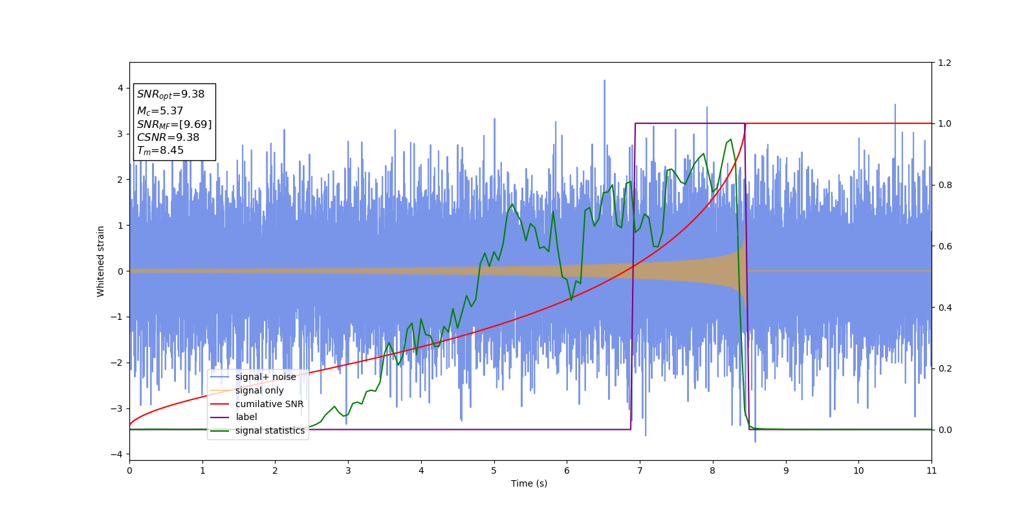Screen dimensions: 1035x517
Task: Click the green signal statistics legend line
Action: click(220, 431)
